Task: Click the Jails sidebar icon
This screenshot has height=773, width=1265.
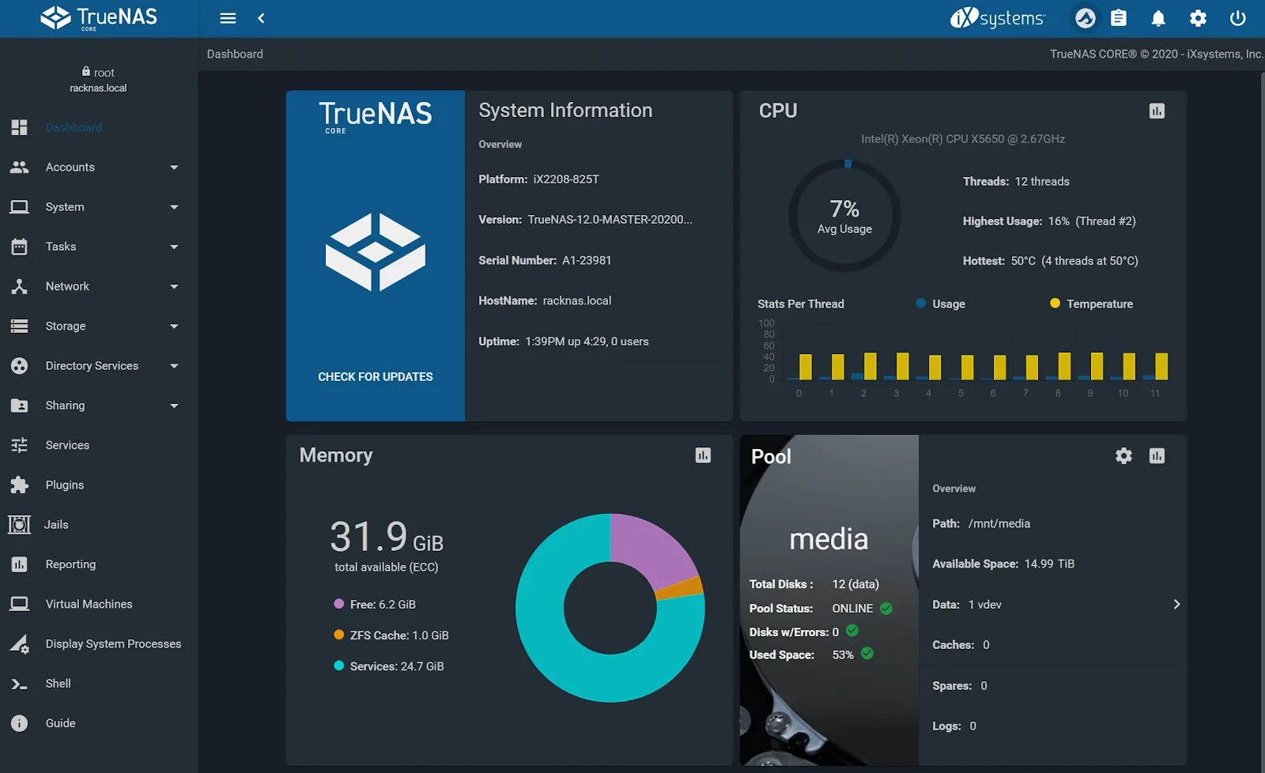Action: [x=19, y=525]
